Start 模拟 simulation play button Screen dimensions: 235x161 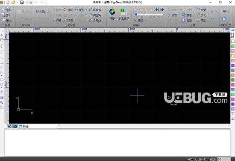point(135,20)
